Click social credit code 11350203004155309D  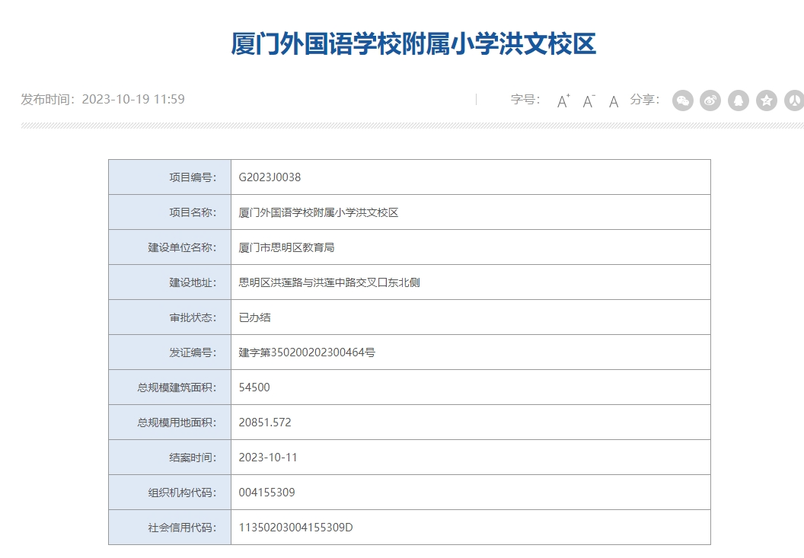pos(296,528)
